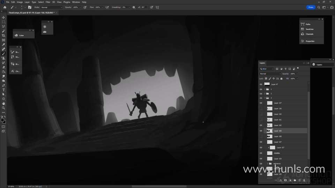Select the Zoom tool

[3, 108]
